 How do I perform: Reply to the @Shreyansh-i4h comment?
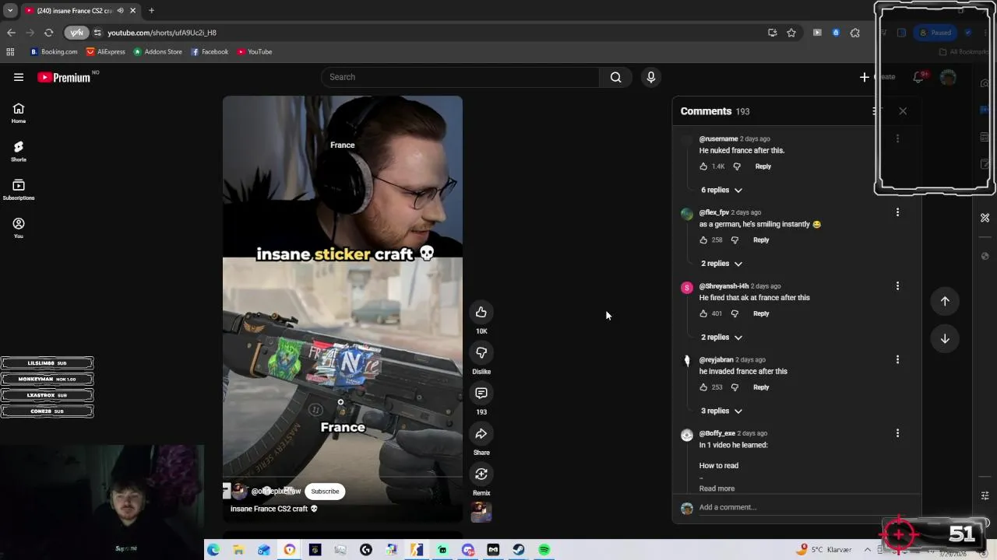[761, 313]
